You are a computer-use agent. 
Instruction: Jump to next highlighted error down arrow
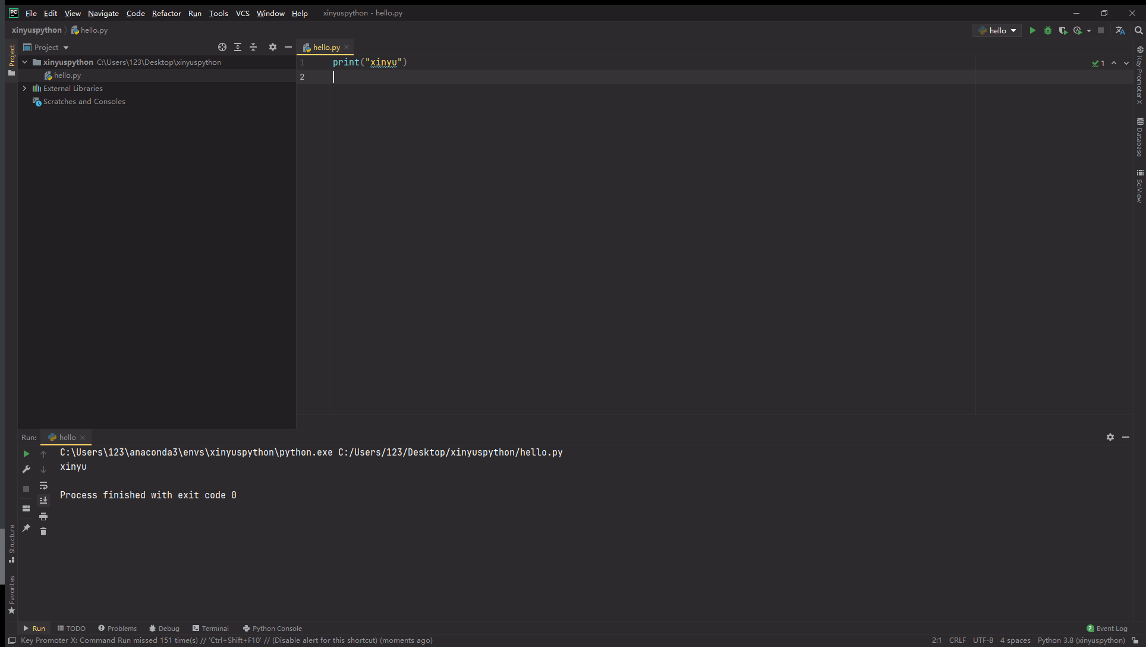(x=1126, y=63)
